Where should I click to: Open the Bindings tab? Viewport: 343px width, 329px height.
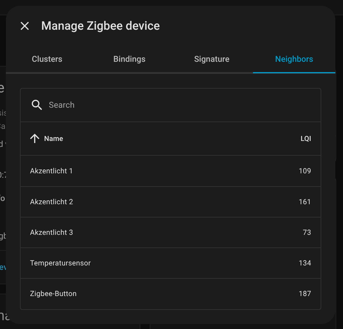[129, 59]
